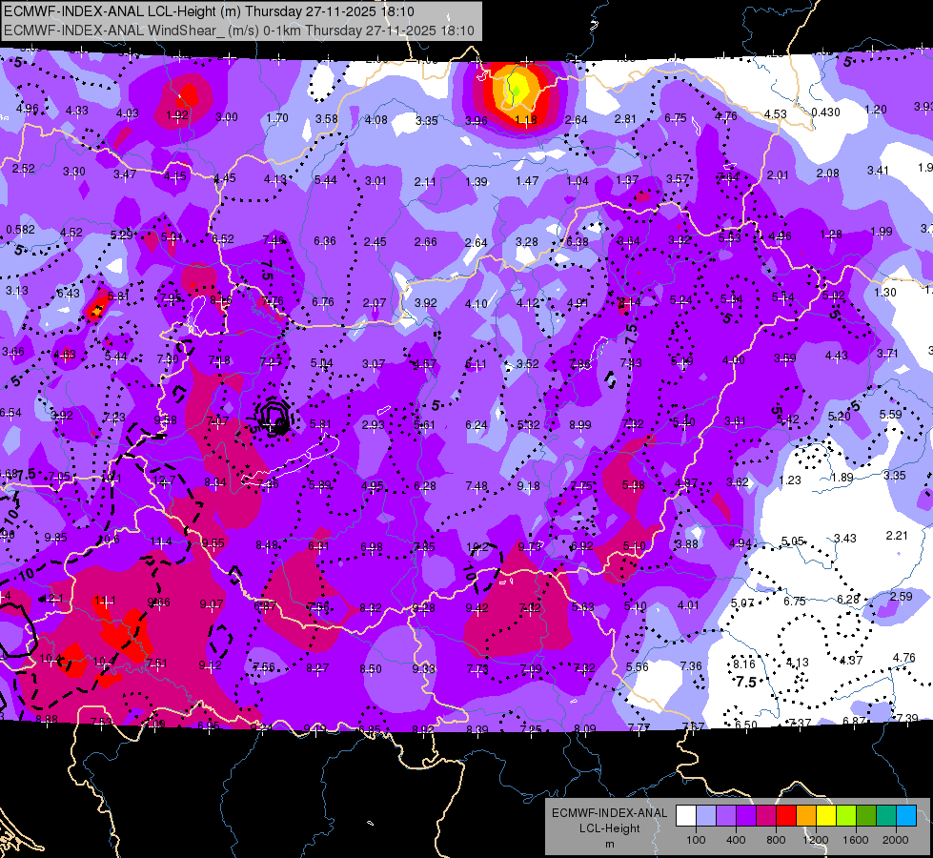
Task: Click the wind shear value 4.53
Action: pos(776,113)
